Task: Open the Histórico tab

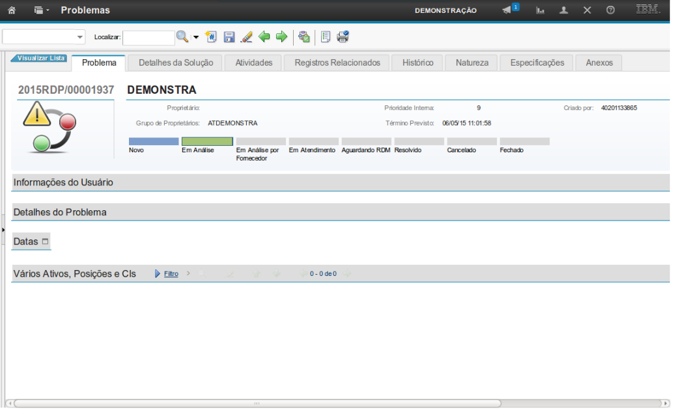Action: click(417, 62)
